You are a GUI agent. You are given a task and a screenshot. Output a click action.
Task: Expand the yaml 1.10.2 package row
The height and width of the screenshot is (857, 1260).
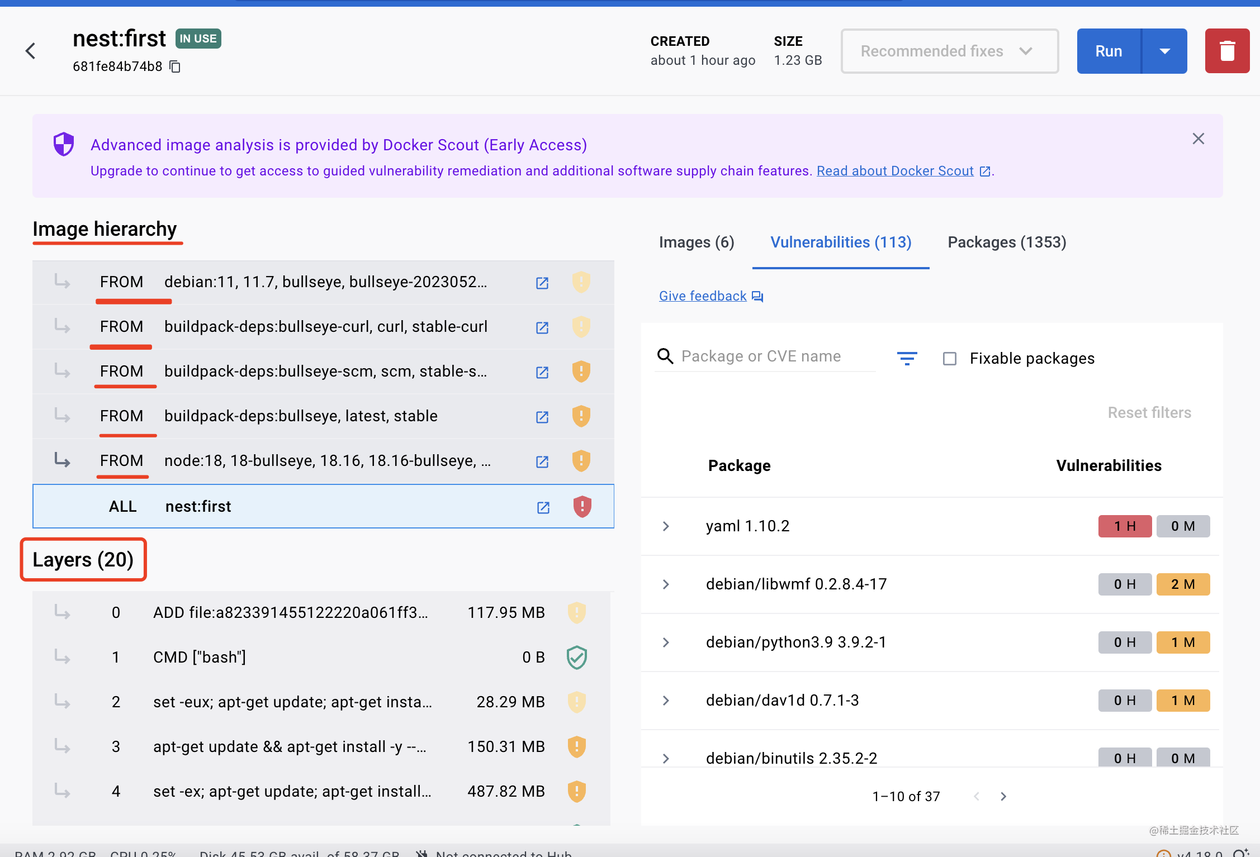(666, 526)
